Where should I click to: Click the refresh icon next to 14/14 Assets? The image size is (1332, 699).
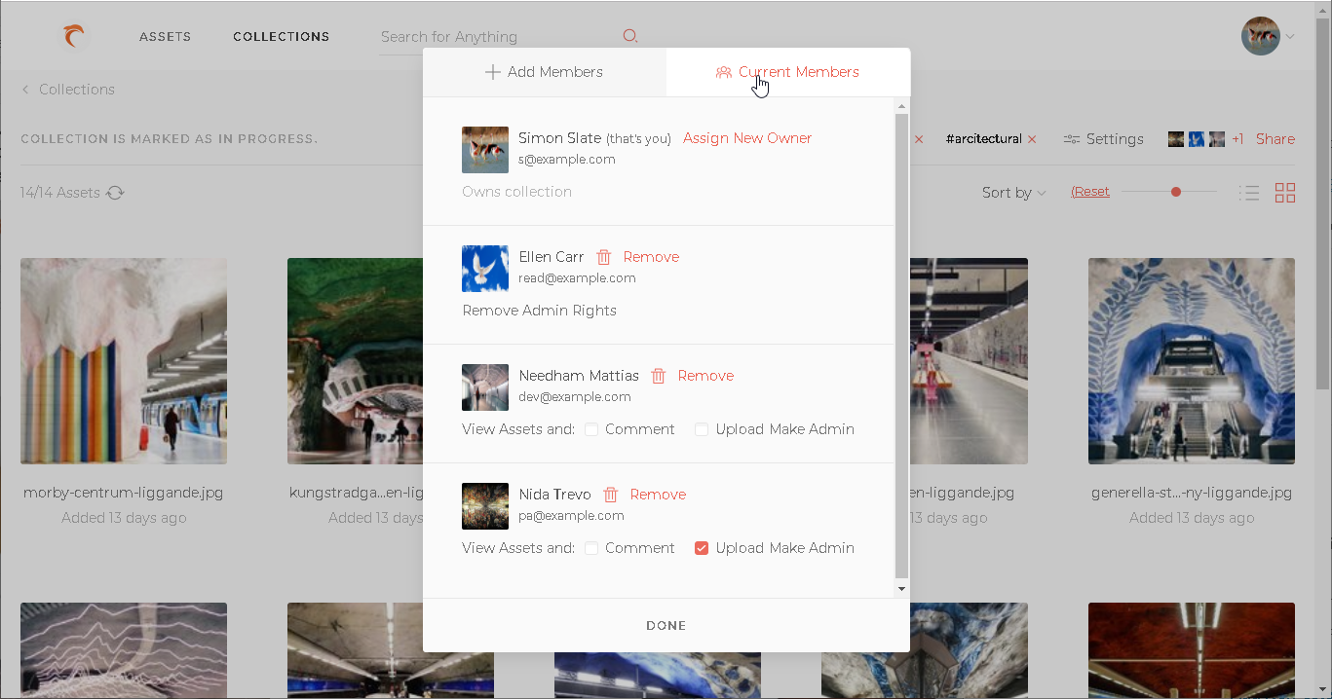115,193
